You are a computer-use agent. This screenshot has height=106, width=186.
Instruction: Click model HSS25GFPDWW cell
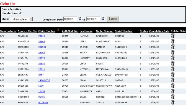point(104,86)
